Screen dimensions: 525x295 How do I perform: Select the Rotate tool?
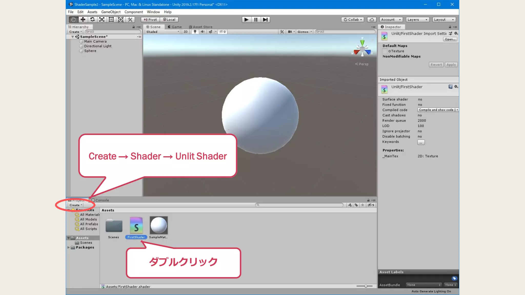coord(92,19)
